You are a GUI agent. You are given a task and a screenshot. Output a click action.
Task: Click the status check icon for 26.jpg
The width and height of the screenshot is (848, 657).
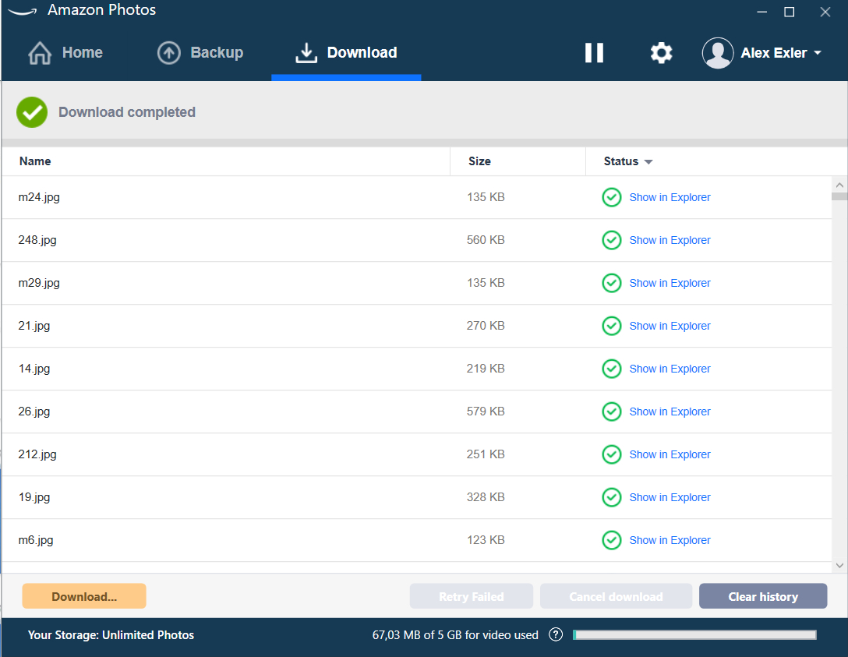(x=612, y=412)
